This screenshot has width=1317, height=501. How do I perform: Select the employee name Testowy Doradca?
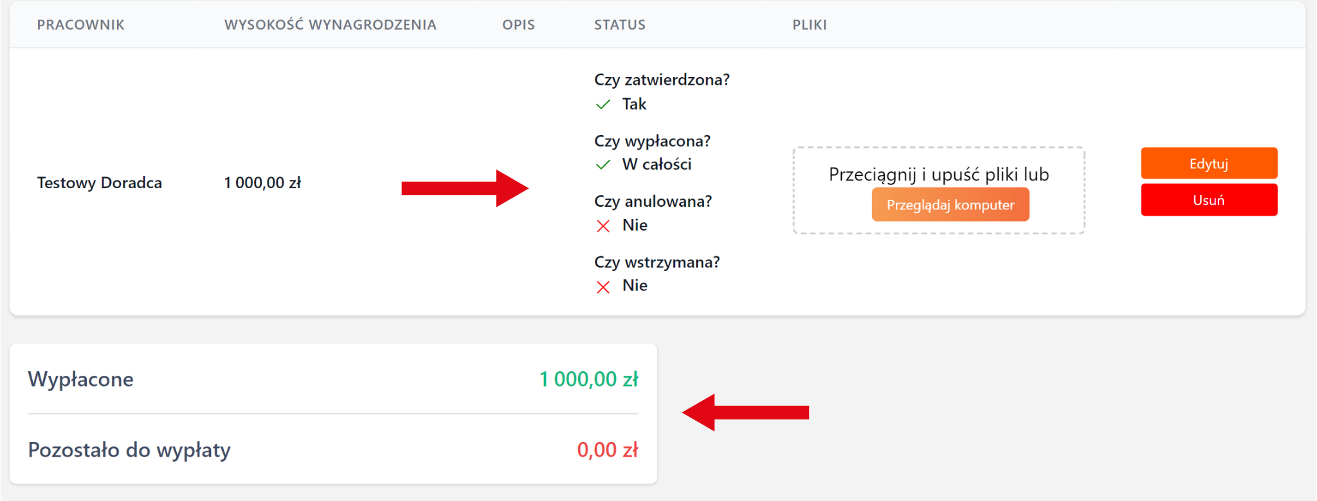(100, 183)
